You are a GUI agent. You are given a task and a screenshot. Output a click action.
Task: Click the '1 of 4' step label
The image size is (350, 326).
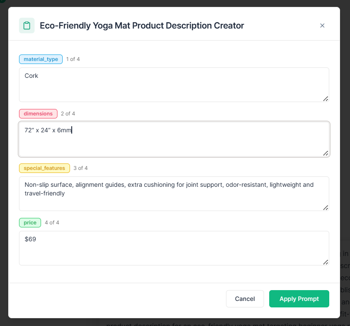[73, 59]
